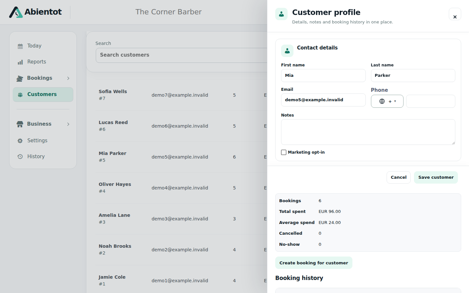469x293 pixels.
Task: Click Save customer button
Action: pos(436,177)
